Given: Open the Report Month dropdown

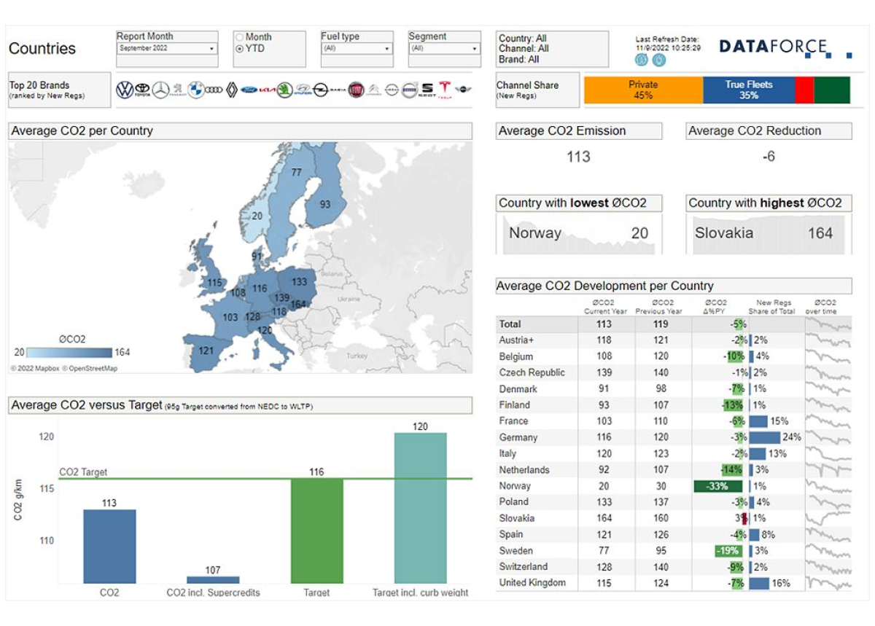Looking at the screenshot, I should 167,49.
